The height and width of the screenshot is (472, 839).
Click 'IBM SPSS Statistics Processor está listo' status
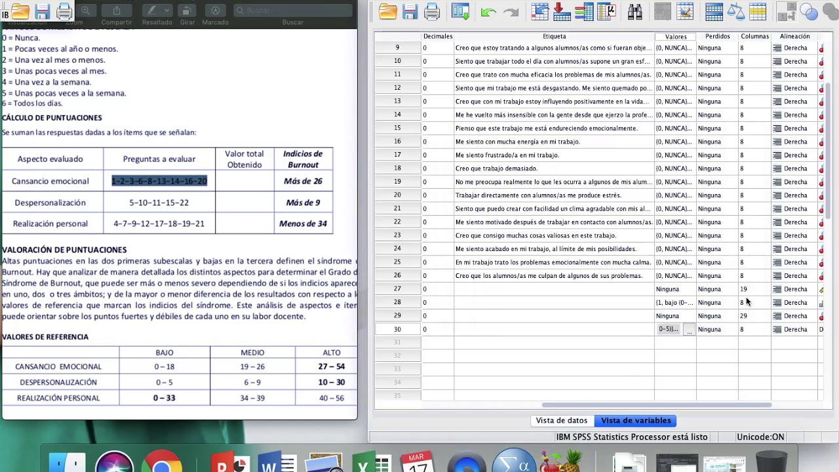coord(632,437)
